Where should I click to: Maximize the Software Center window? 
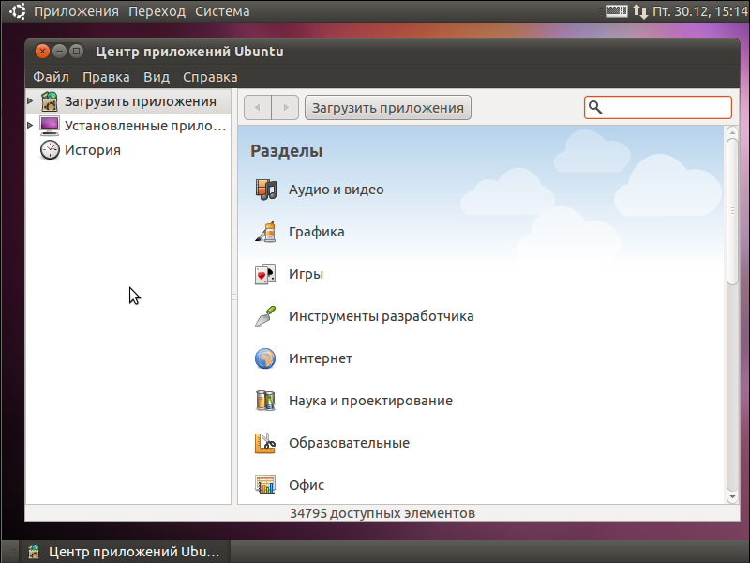click(76, 51)
